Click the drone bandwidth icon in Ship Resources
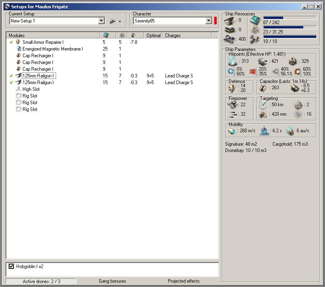This screenshot has width=325, height=287. point(255,39)
